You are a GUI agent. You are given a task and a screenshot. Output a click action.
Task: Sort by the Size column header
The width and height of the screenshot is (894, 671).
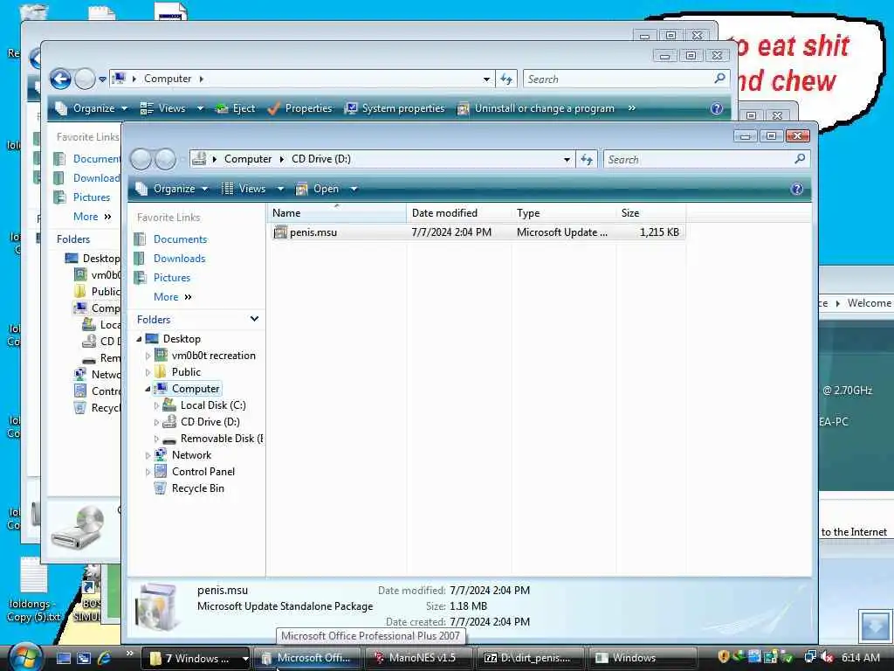tap(651, 213)
